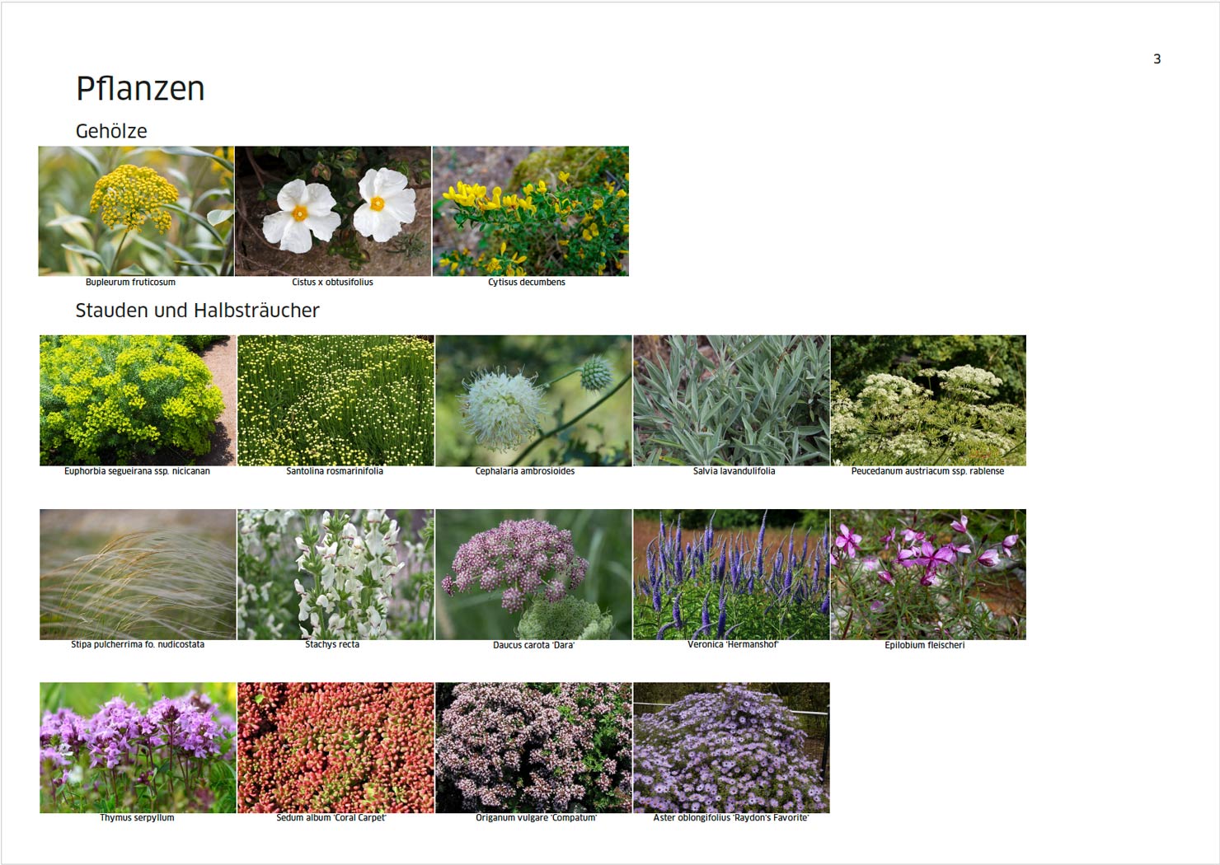Select the Aster oblongifolius 'Raydon's Favorite' photo
The height and width of the screenshot is (865, 1220).
tap(731, 748)
